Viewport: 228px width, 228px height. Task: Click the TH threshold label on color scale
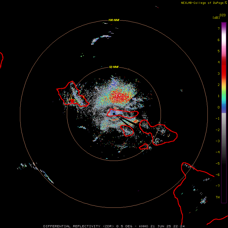tap(218, 197)
